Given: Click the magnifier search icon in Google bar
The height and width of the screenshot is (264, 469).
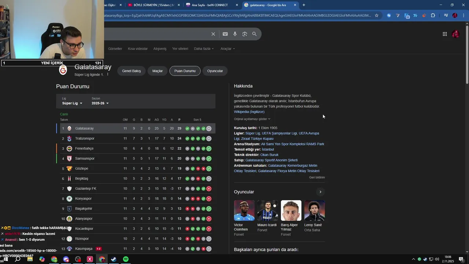Looking at the screenshot, I should coord(254,34).
